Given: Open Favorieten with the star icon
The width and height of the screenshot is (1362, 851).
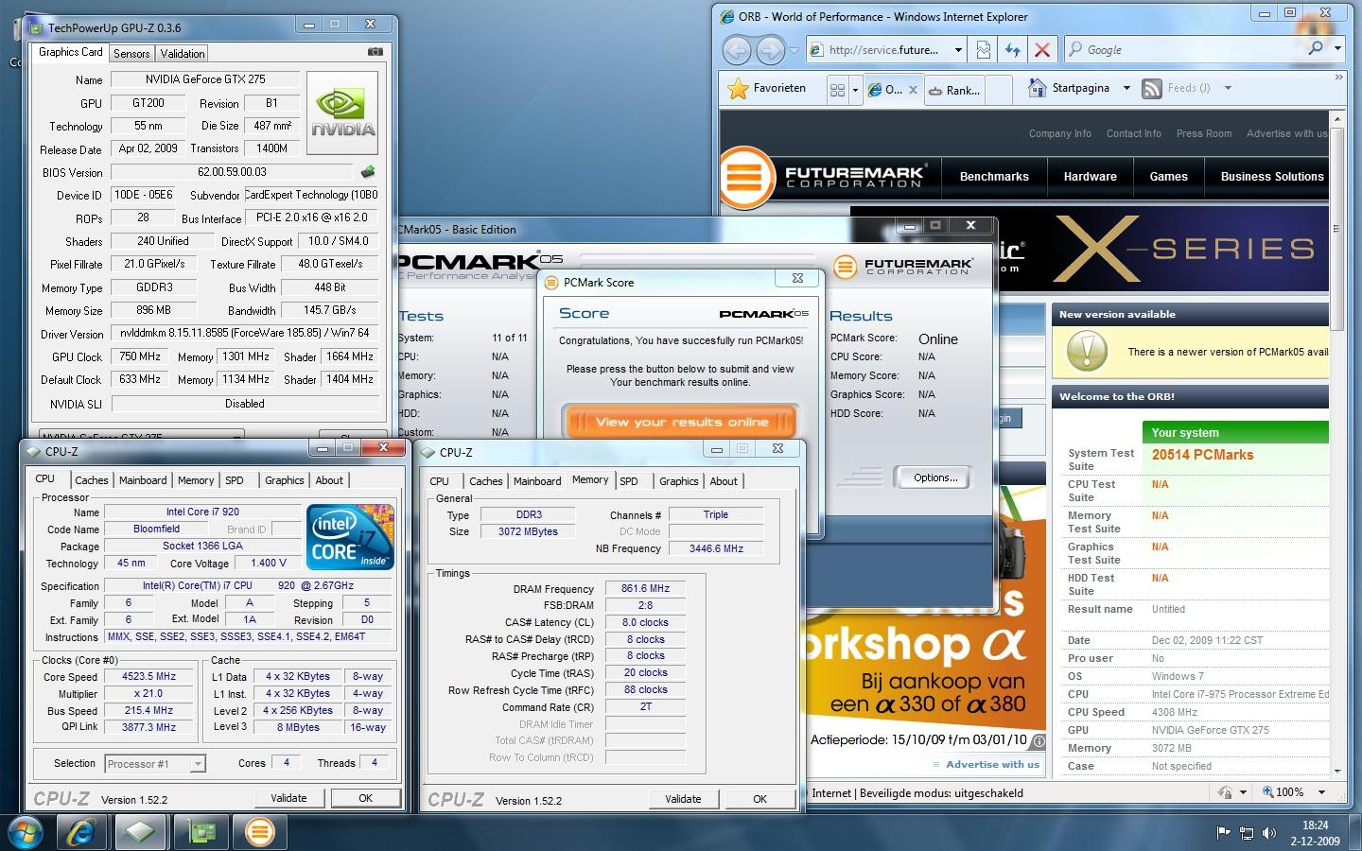Looking at the screenshot, I should (738, 88).
